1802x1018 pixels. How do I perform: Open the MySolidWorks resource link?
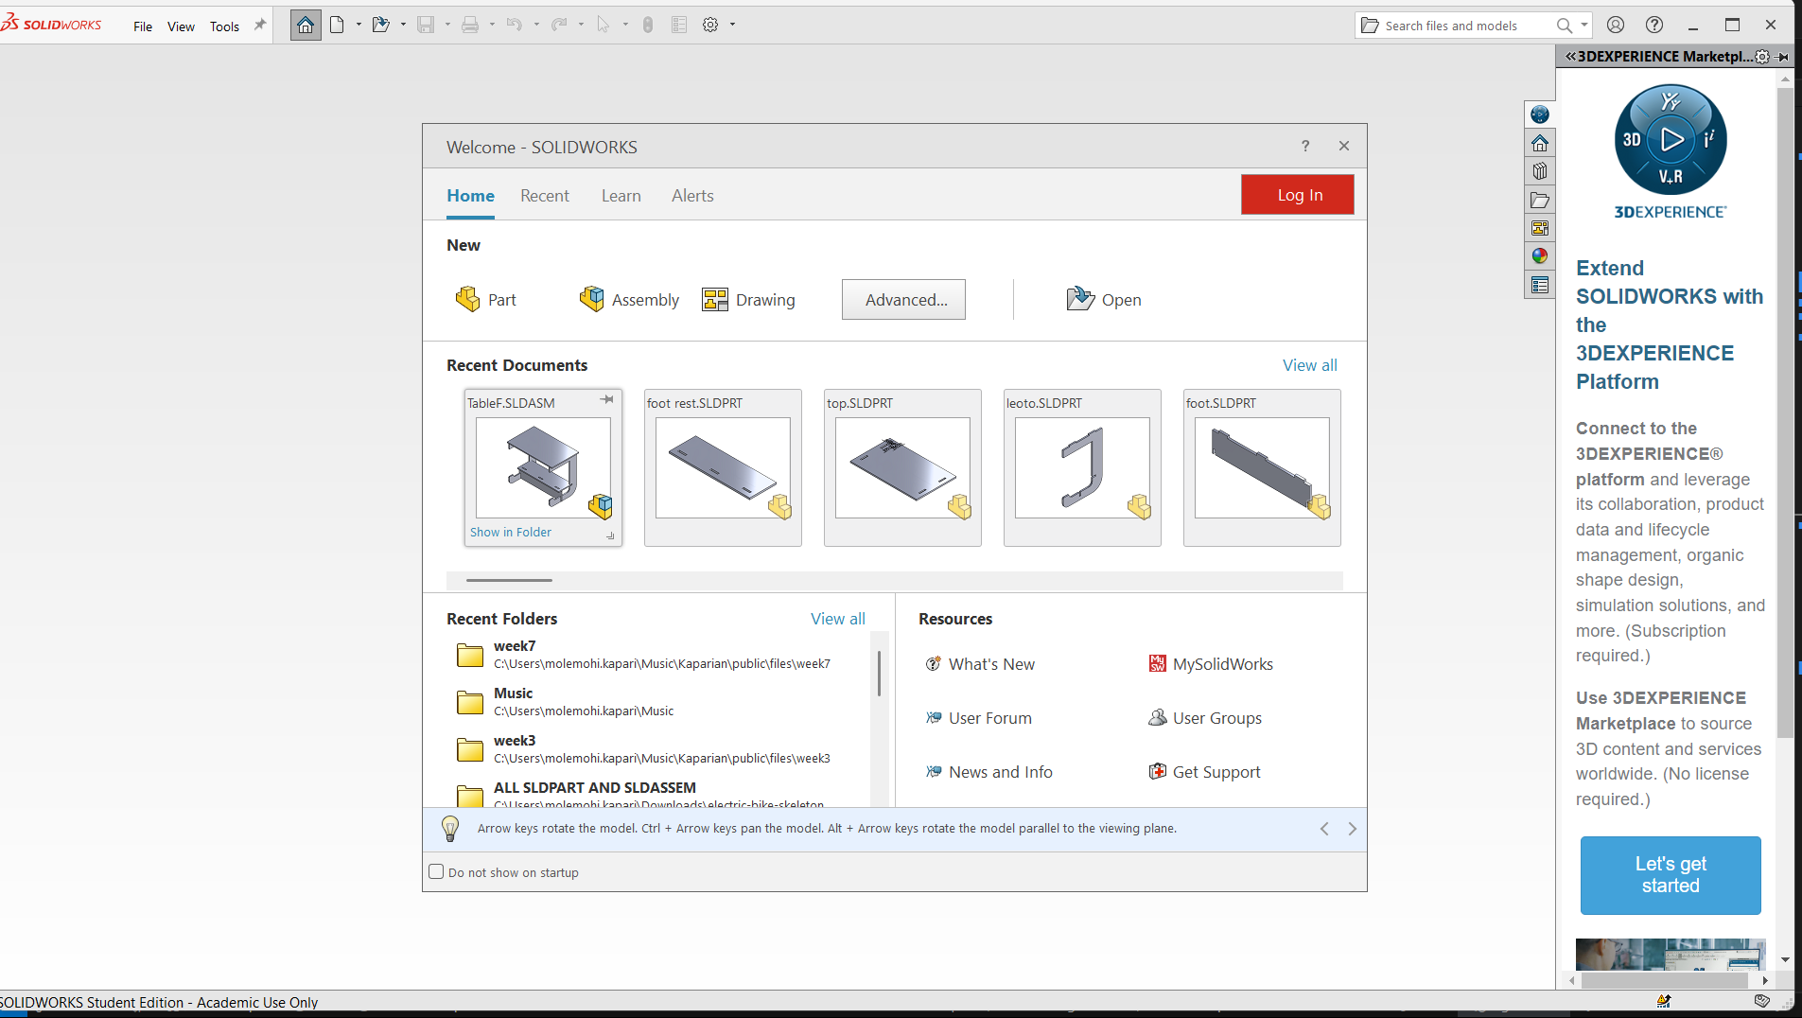(1211, 664)
